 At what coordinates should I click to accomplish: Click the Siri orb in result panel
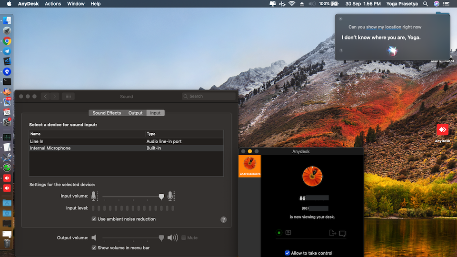392,51
